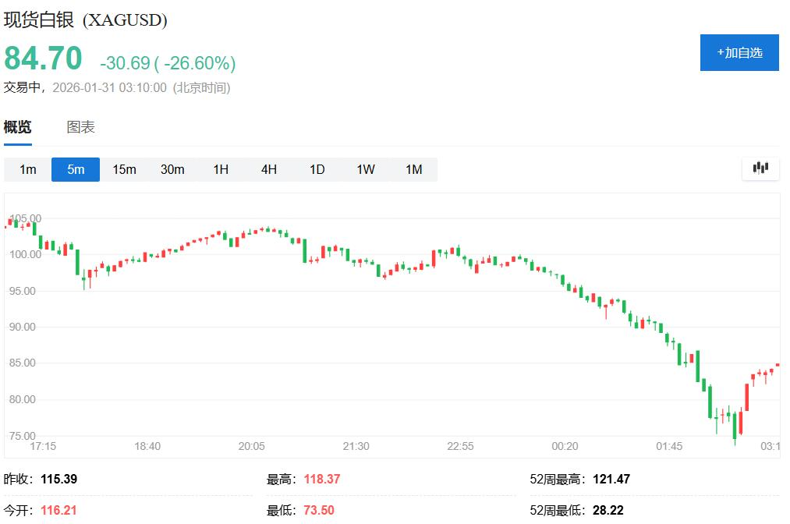Switch to the 1H timeframe
790x524 pixels.
tap(221, 168)
